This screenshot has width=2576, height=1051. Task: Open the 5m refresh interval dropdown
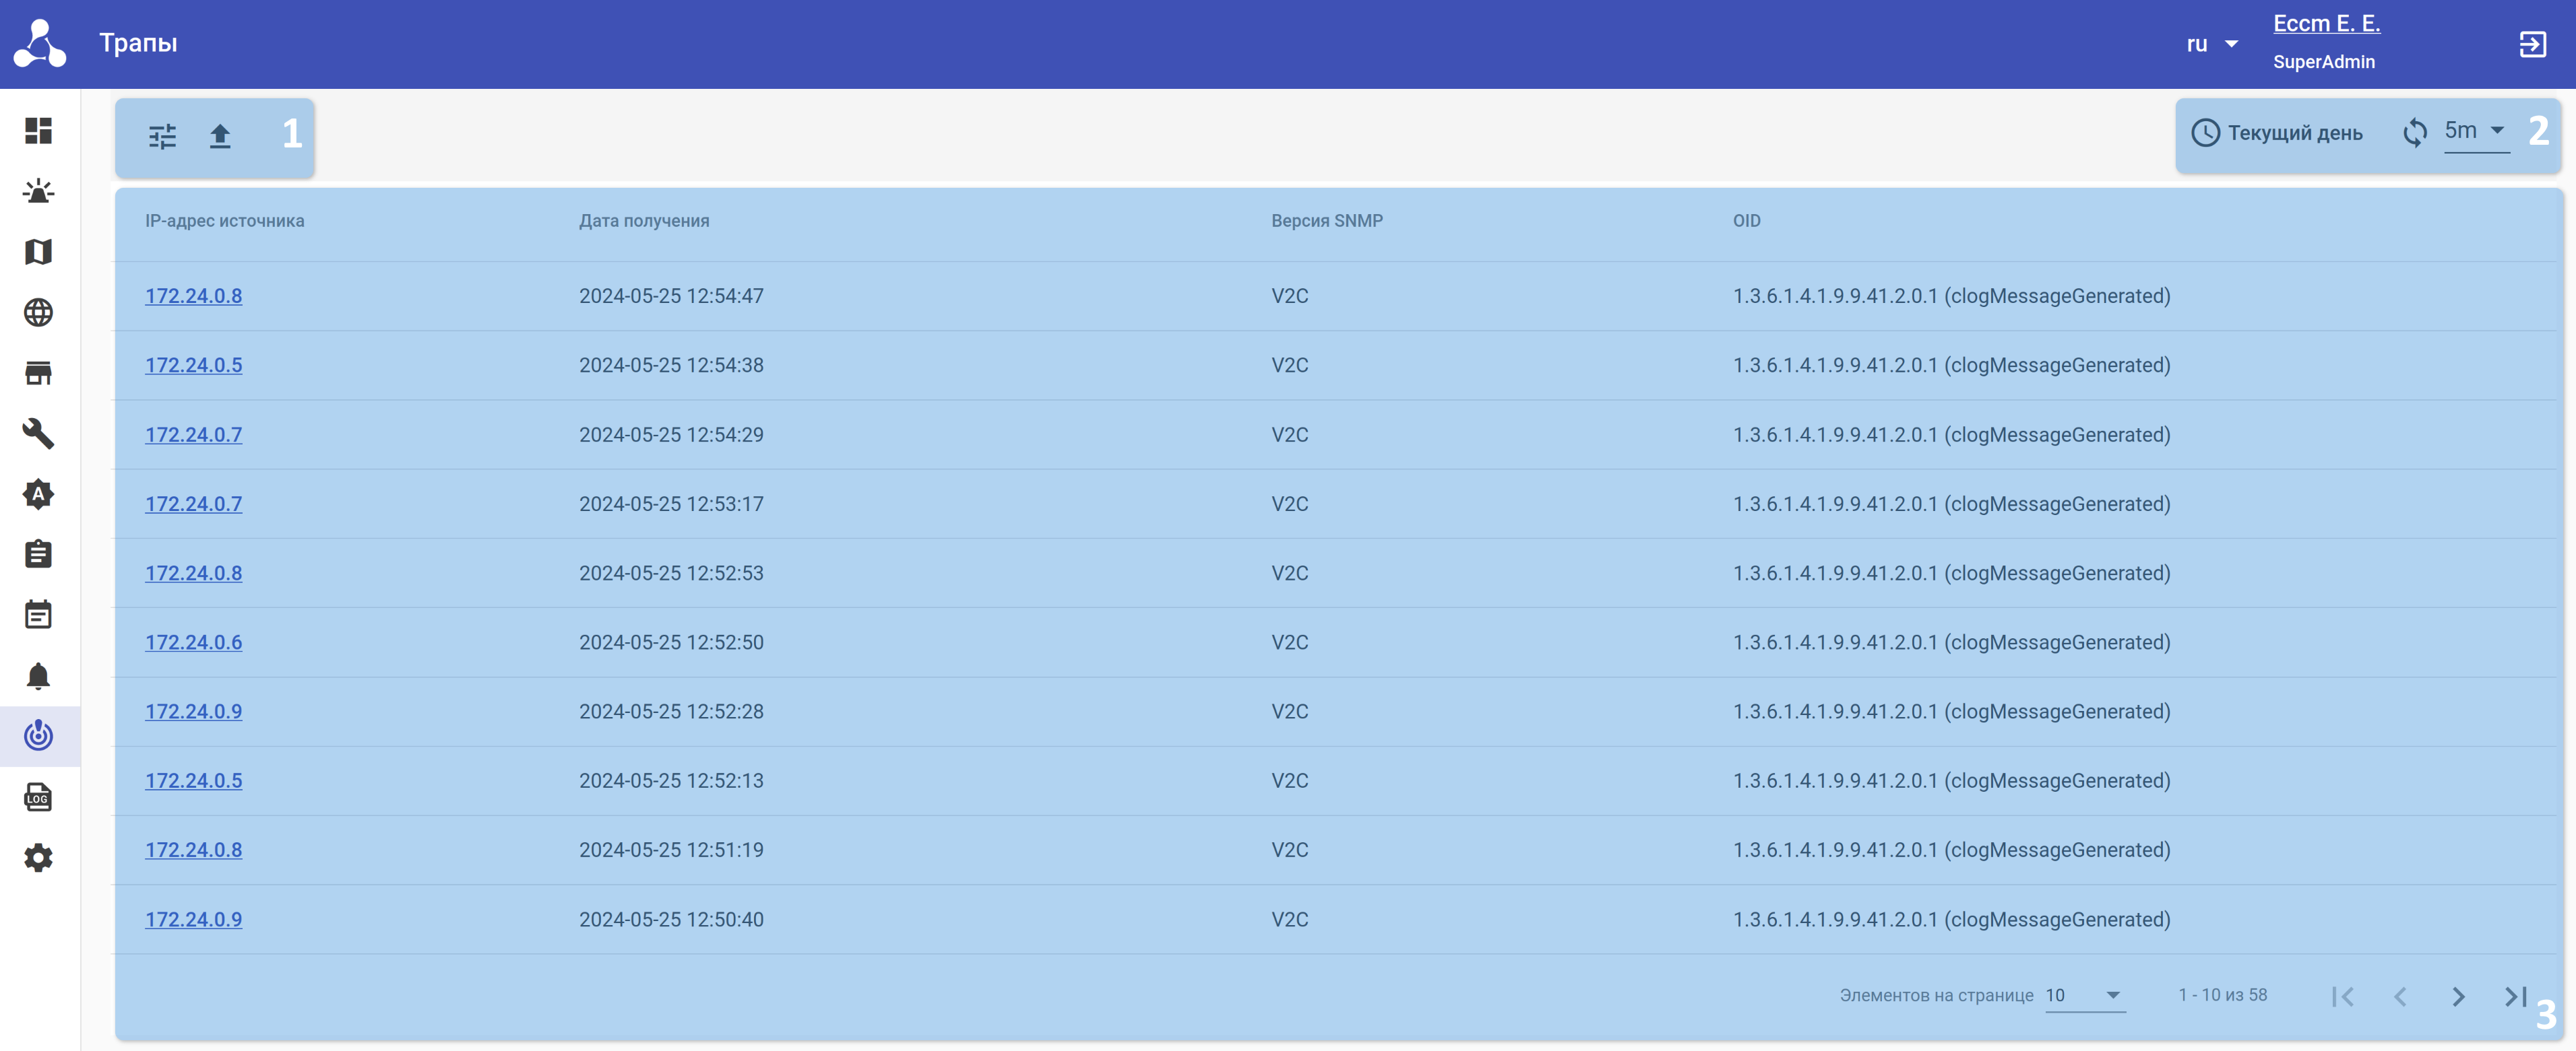[2475, 131]
